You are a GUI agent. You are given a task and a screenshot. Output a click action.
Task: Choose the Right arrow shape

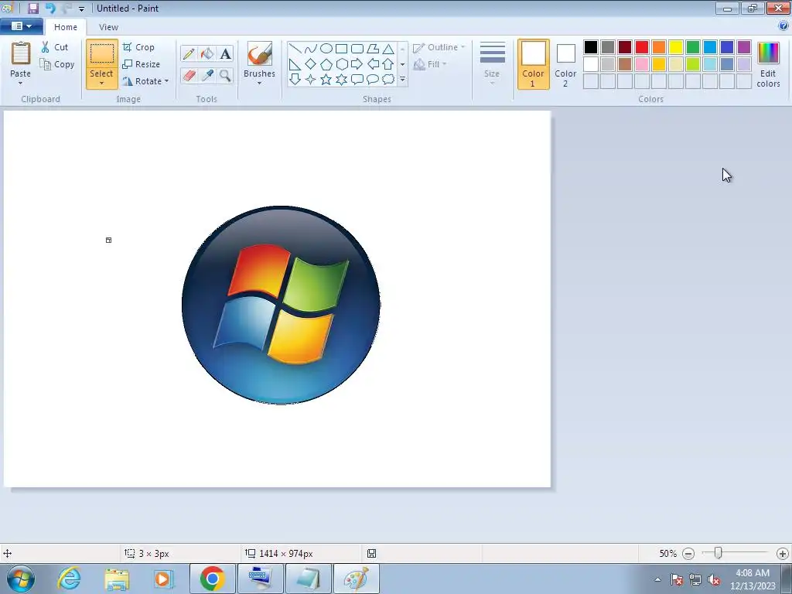click(x=357, y=64)
